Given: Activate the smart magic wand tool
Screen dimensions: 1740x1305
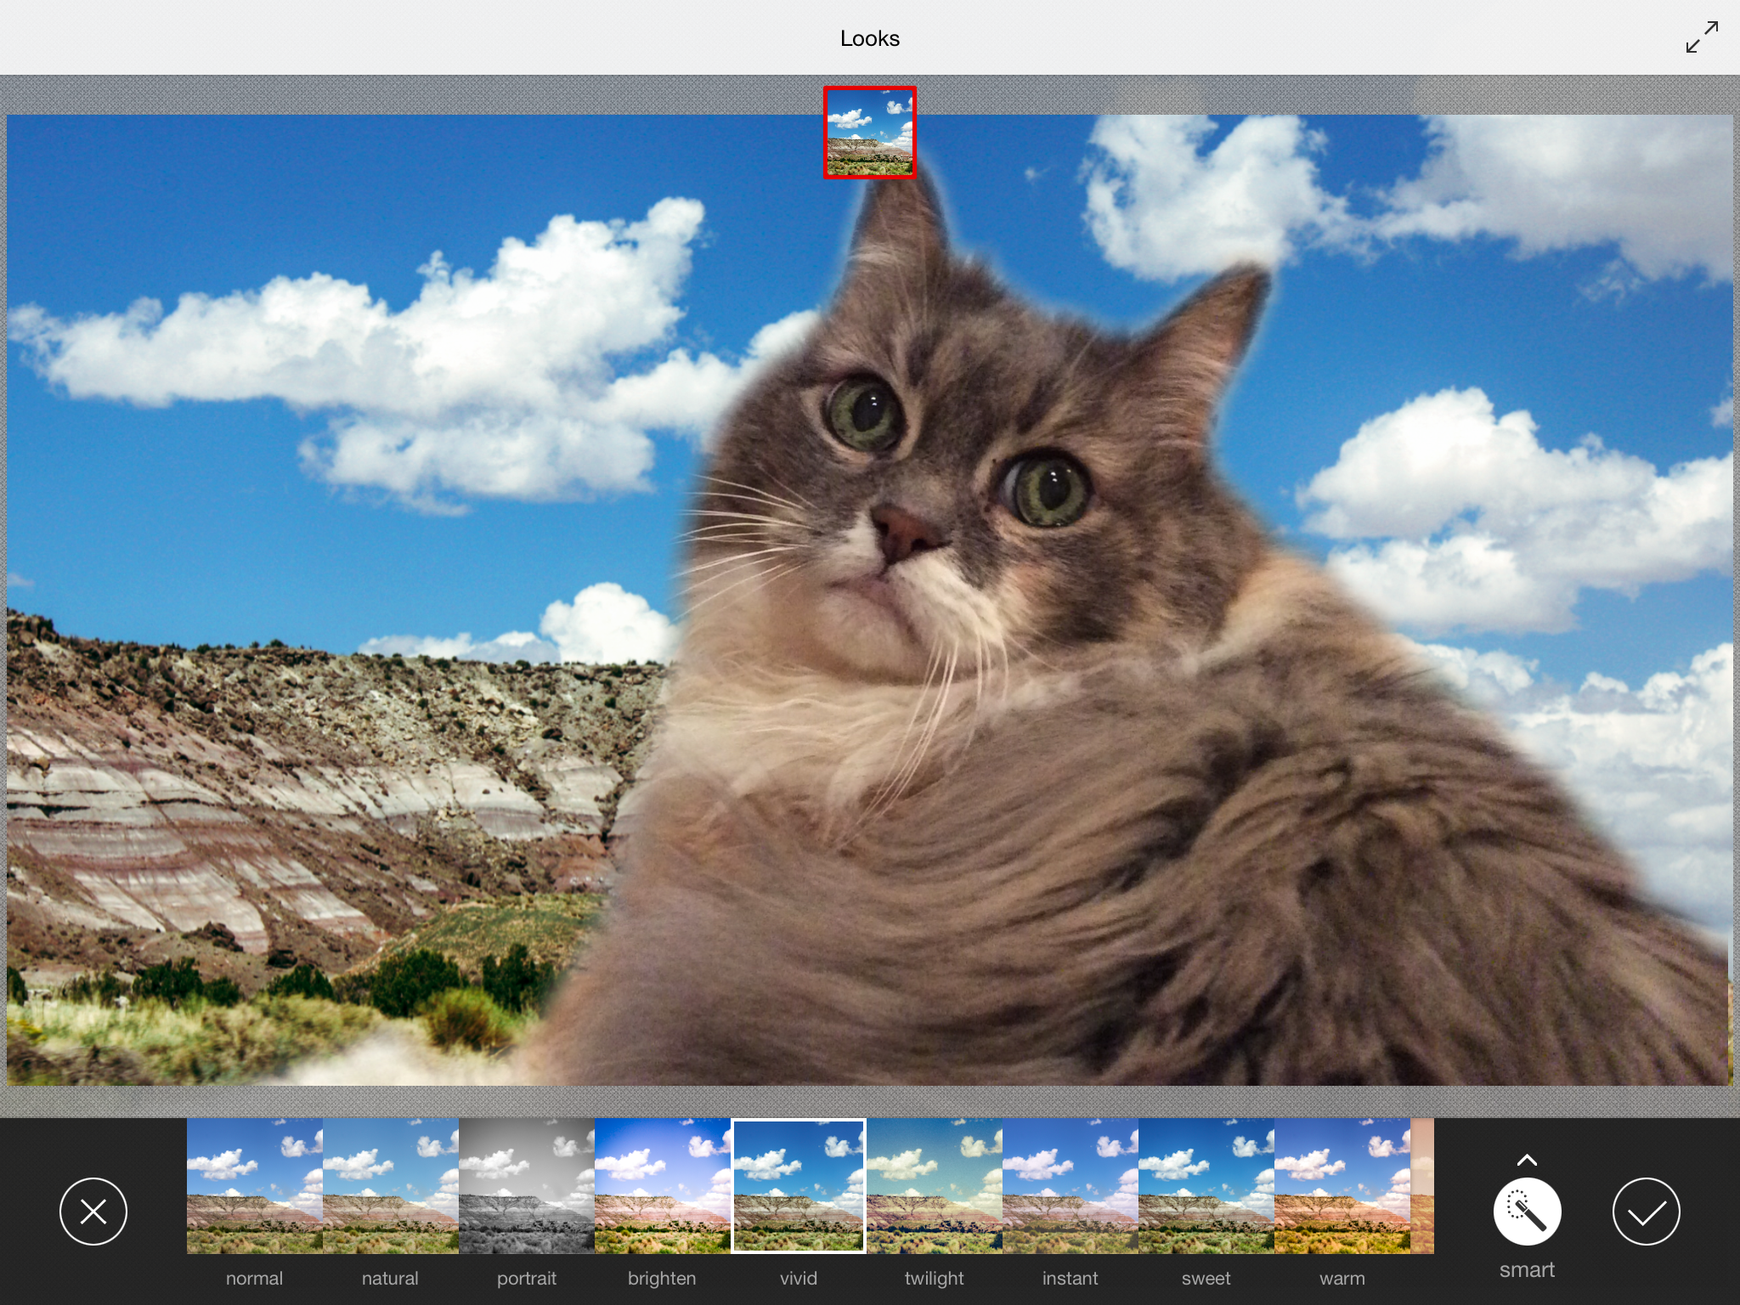Looking at the screenshot, I should click(x=1527, y=1212).
